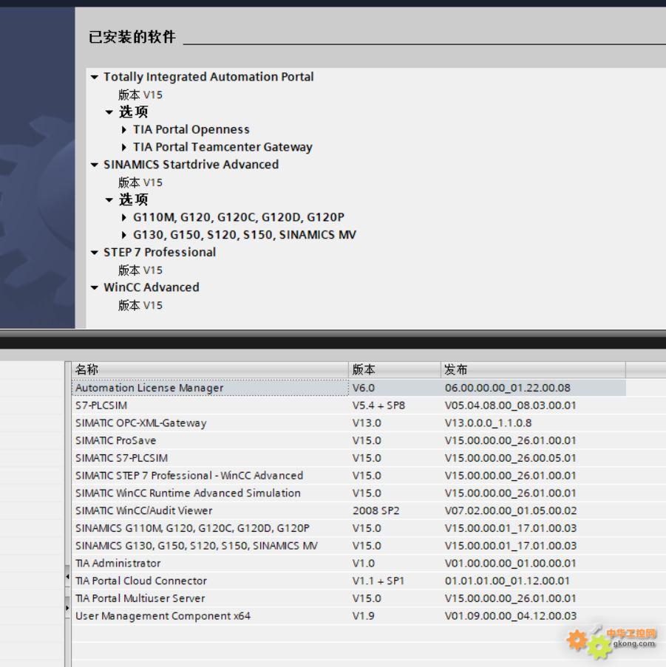Select SIMATIC WinCC Runtime Advanced Simulation row
666x667 pixels.
click(349, 493)
